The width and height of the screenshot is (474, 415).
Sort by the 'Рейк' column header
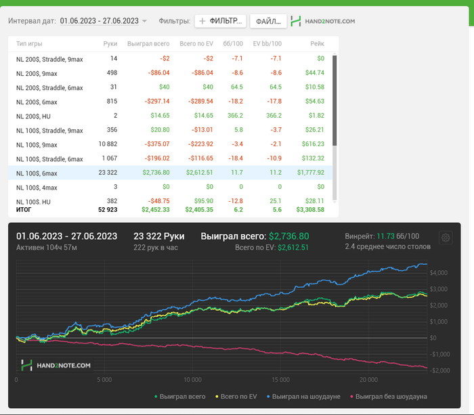pyautogui.click(x=317, y=43)
